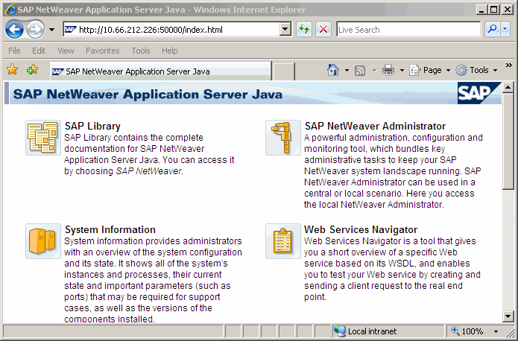Go back with the browser Back arrow
This screenshot has height=341, width=518.
pyautogui.click(x=14, y=30)
